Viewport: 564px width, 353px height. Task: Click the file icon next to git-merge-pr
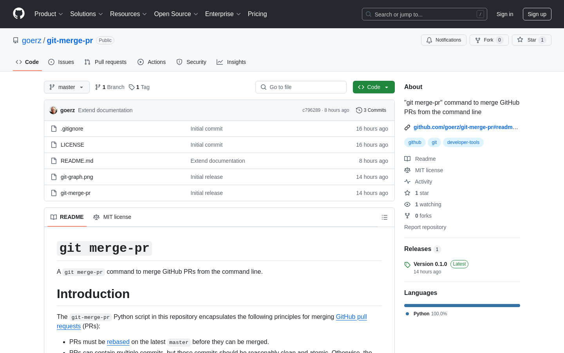pyautogui.click(x=54, y=193)
